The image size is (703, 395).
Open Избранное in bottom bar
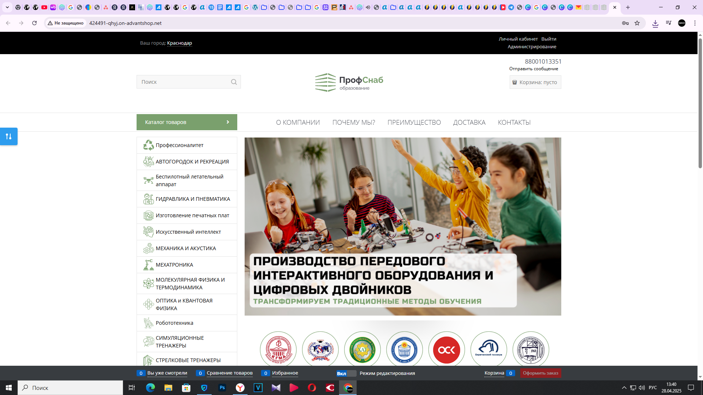click(285, 373)
